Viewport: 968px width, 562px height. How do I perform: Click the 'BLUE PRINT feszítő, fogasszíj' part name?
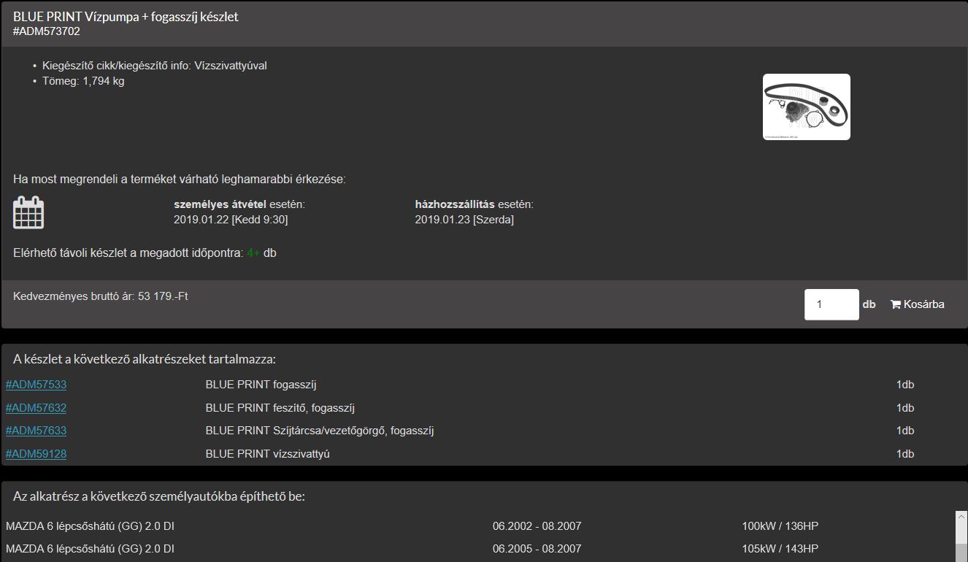pyautogui.click(x=280, y=408)
